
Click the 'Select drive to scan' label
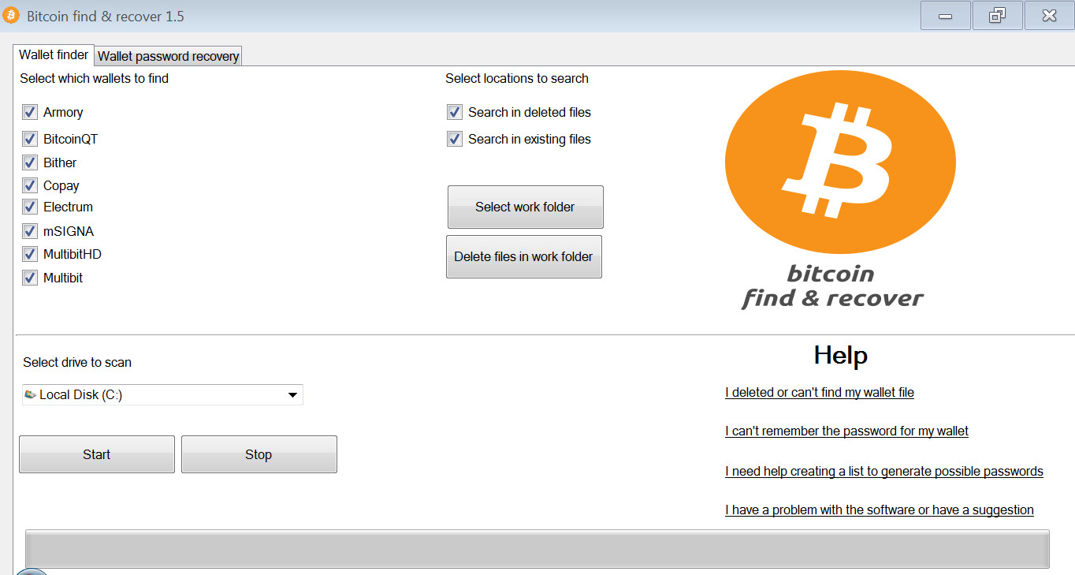click(77, 362)
